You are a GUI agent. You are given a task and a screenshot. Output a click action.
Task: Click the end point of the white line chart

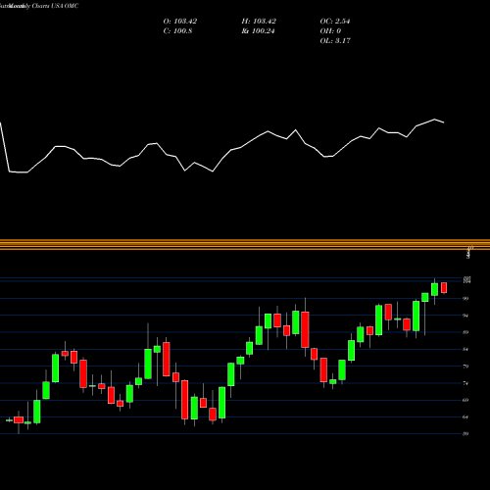pyautogui.click(x=444, y=122)
